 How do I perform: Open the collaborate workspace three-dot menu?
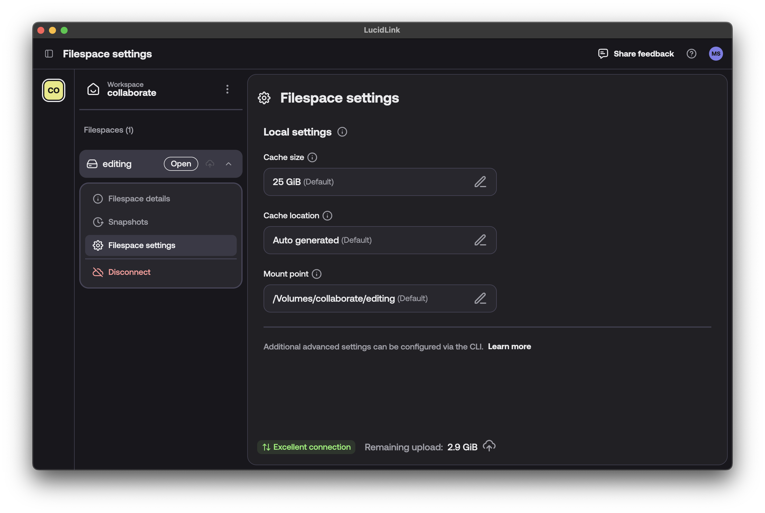pos(227,89)
